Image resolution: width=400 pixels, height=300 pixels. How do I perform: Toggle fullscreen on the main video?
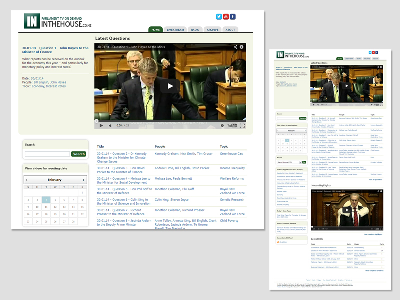click(x=242, y=125)
